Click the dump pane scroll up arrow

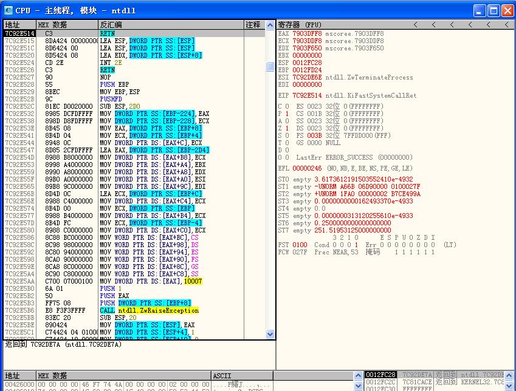(358, 375)
